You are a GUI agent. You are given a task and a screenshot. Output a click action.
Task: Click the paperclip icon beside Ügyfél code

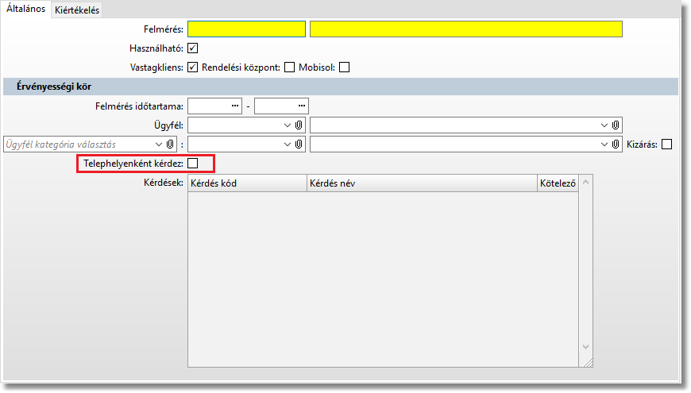point(299,125)
